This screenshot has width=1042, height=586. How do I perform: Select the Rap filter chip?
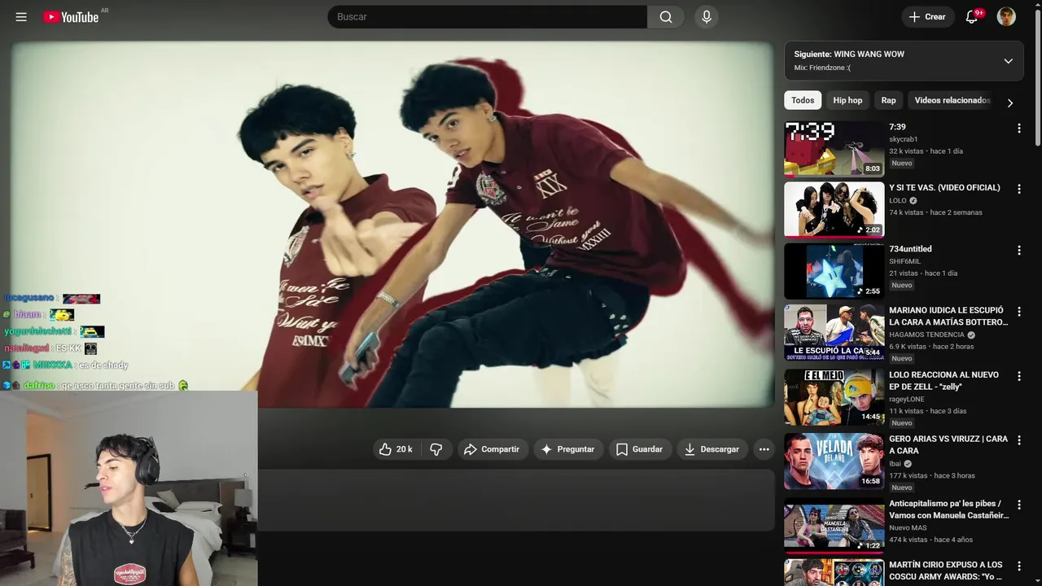[888, 100]
